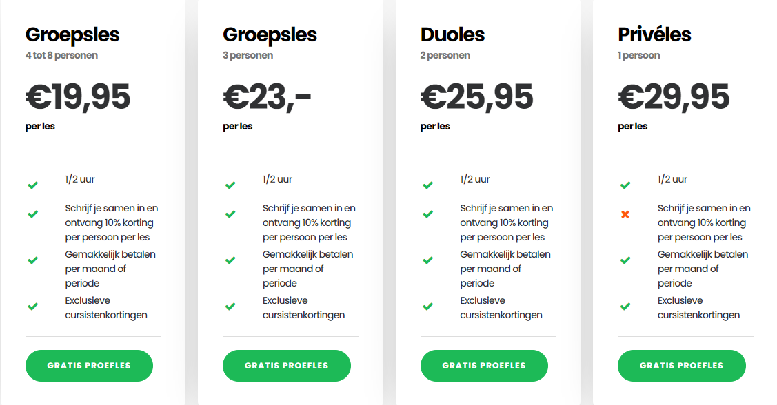Screen dimensions: 777x405
Task: Select Gemakkelijk betalen checkmark in €19,95 card
Action: [x=32, y=260]
